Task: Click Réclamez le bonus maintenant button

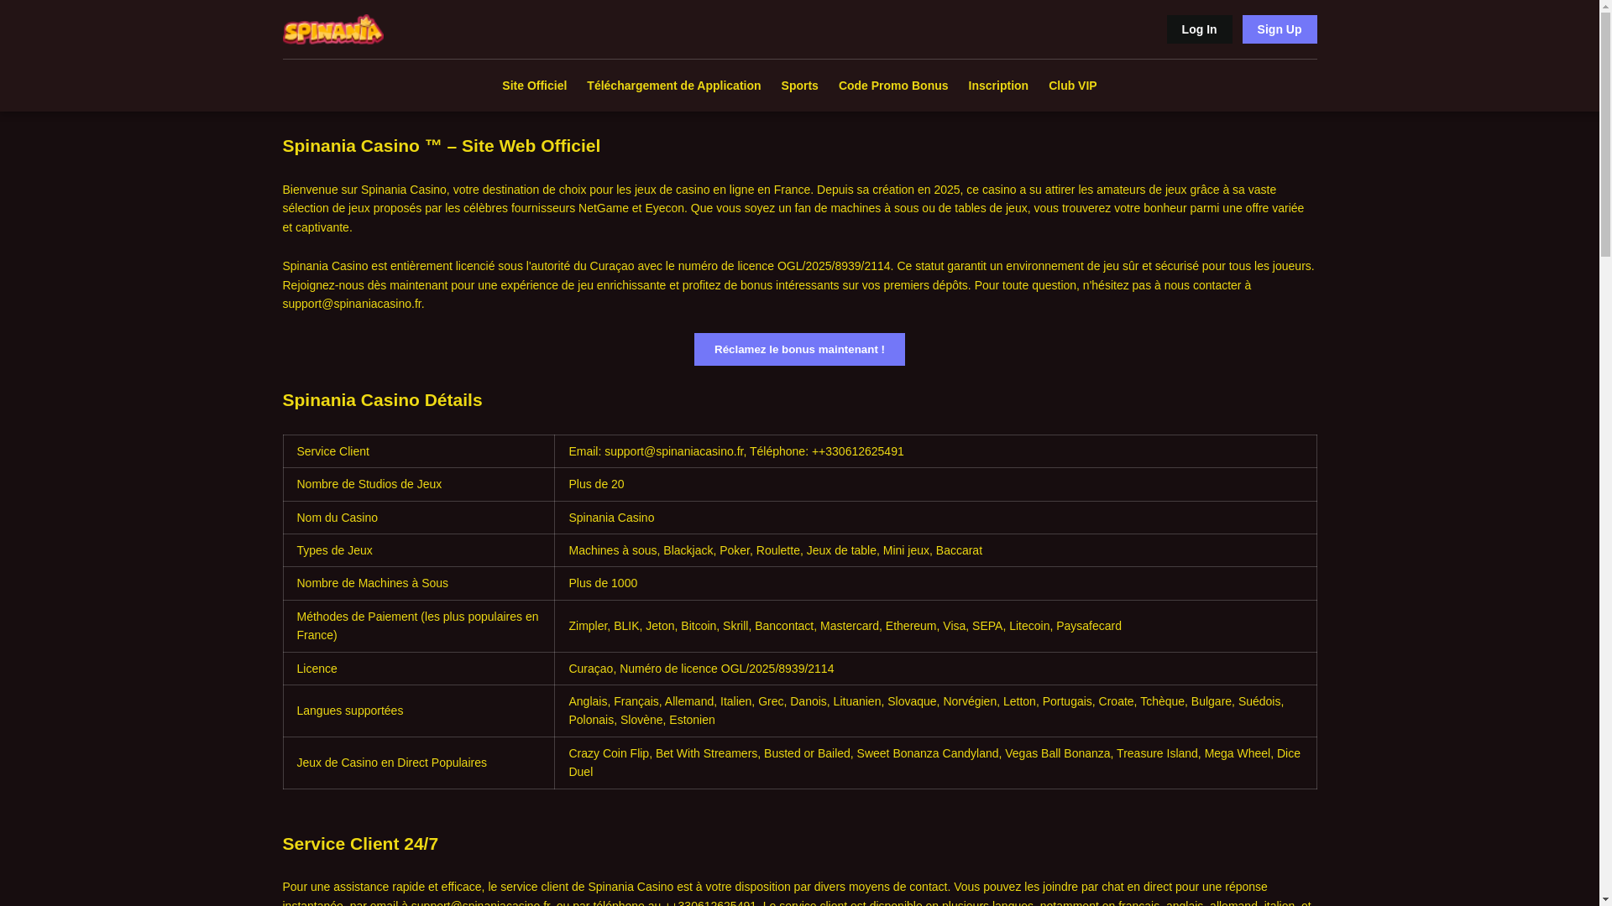Action: (x=799, y=349)
